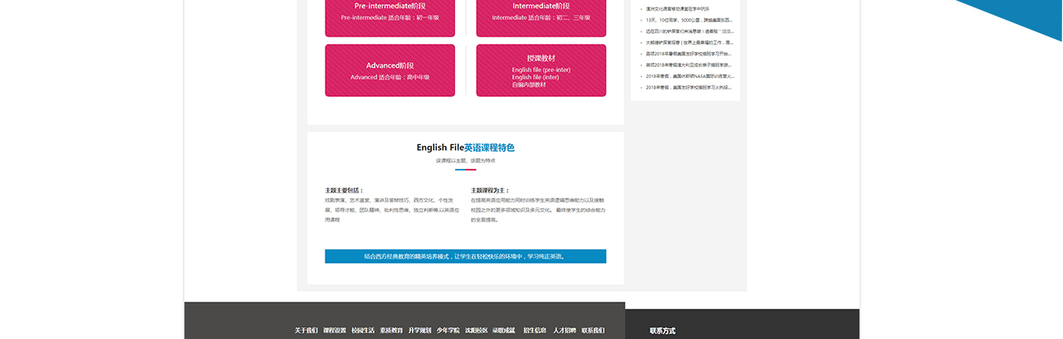Click 招生信息 in the footer navigation
Screen dimensions: 1063x339
pyautogui.click(x=535, y=331)
